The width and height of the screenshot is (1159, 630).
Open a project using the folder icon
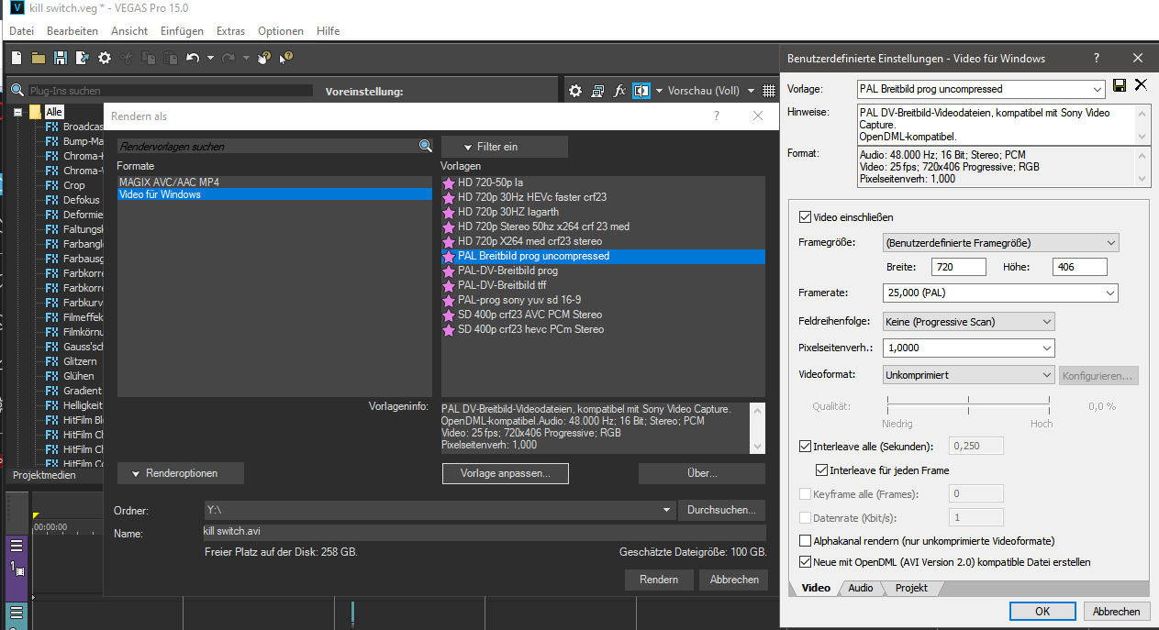click(39, 58)
